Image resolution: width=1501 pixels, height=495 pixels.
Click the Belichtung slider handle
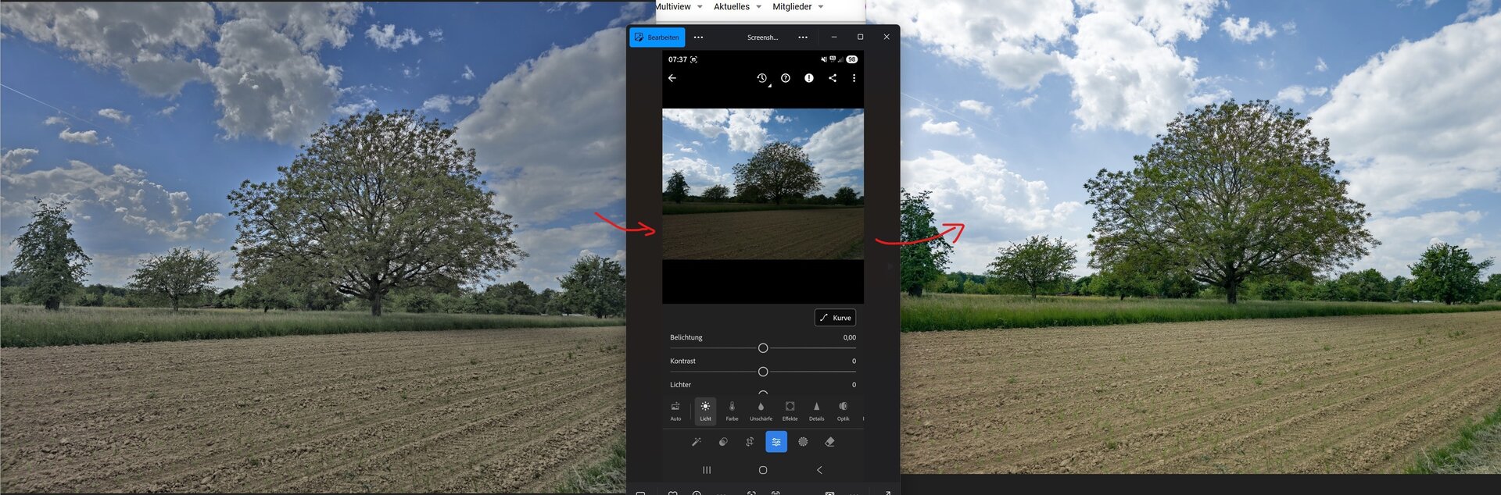click(763, 348)
